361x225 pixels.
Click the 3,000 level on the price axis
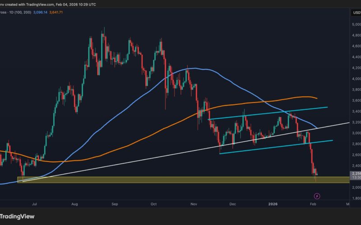[x=355, y=133]
